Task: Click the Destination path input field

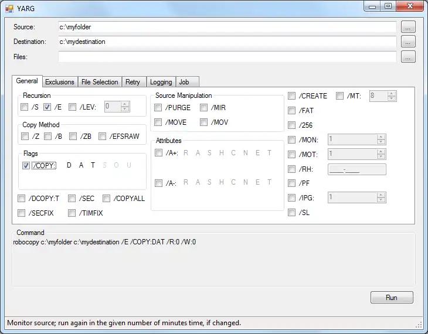Action: pyautogui.click(x=227, y=42)
